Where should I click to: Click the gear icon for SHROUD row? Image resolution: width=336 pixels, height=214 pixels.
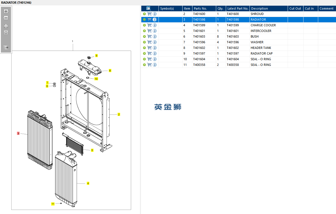pyautogui.click(x=144, y=14)
